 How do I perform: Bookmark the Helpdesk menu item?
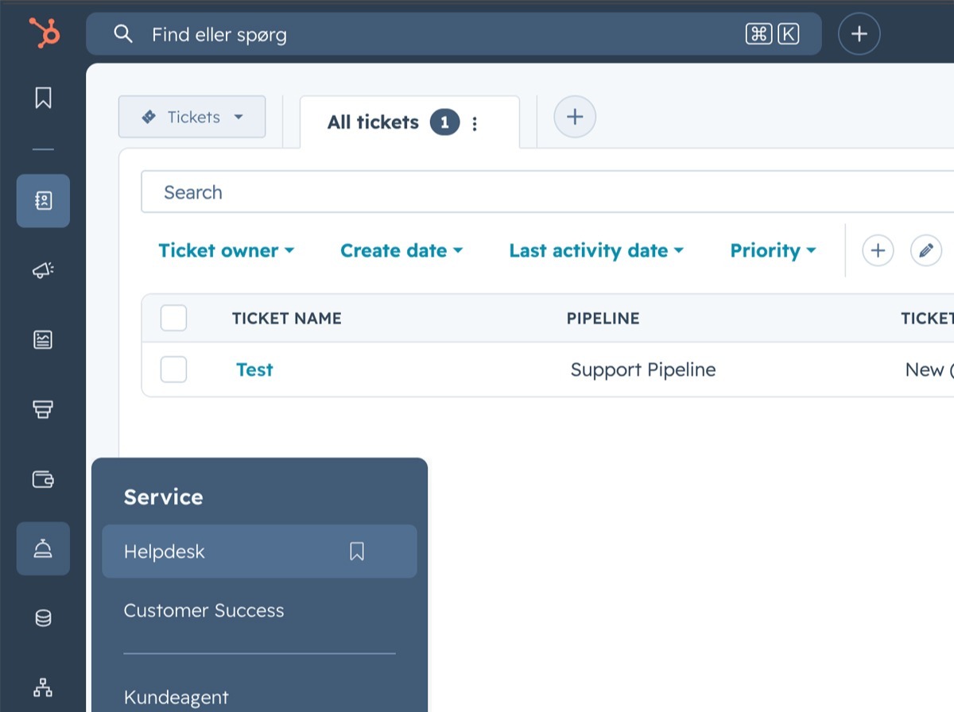tap(357, 551)
